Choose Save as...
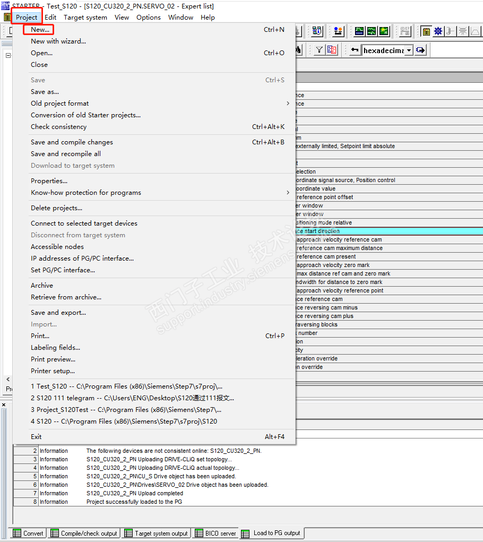Image resolution: width=483 pixels, height=542 pixels. (45, 92)
